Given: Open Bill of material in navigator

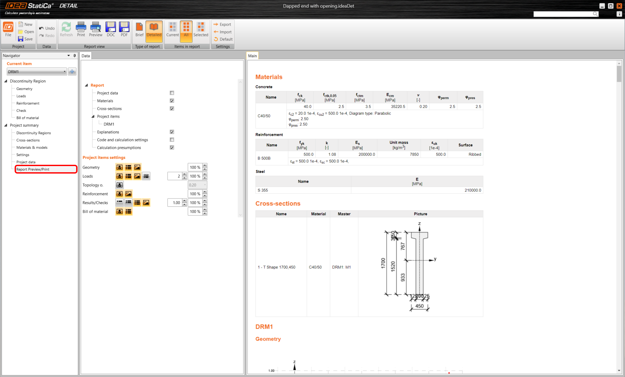Looking at the screenshot, I should point(28,118).
